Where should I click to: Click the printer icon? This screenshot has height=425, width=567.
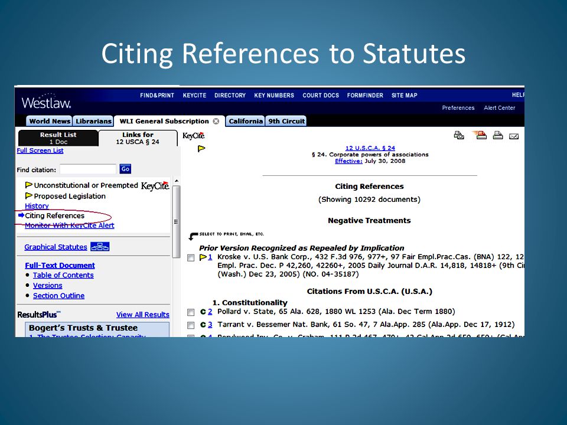pyautogui.click(x=498, y=136)
